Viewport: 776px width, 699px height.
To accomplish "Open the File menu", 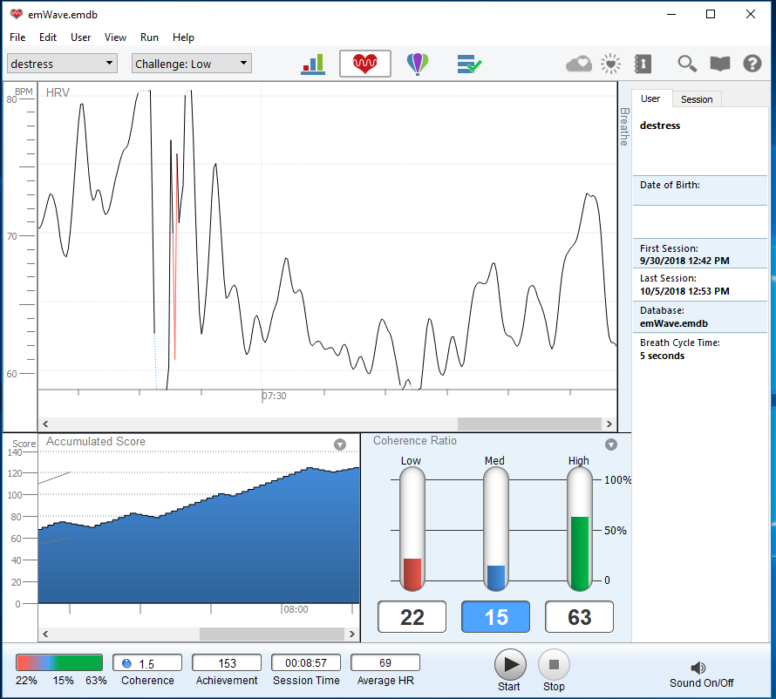I will pos(17,37).
